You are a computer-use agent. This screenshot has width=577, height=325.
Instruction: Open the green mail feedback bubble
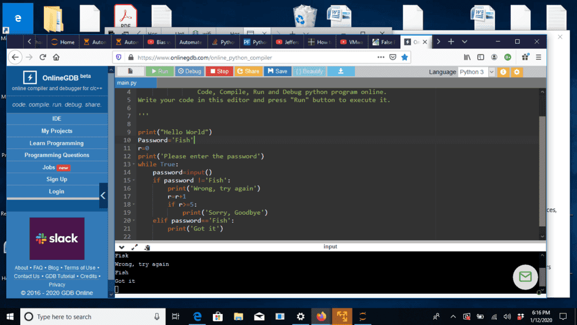525,277
